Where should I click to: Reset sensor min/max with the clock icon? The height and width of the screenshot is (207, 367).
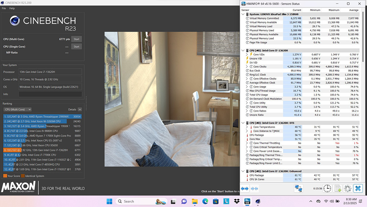tap(327, 189)
